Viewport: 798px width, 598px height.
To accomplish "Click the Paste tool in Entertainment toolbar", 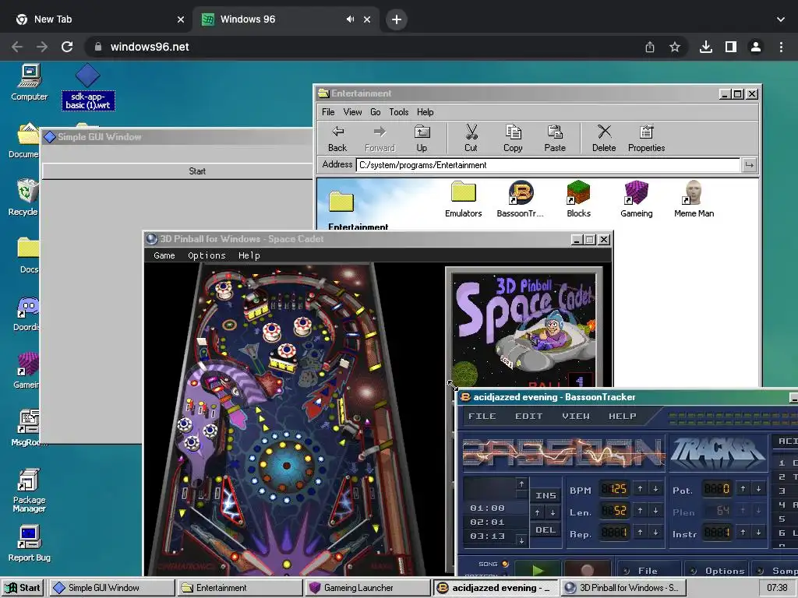I will [555, 139].
